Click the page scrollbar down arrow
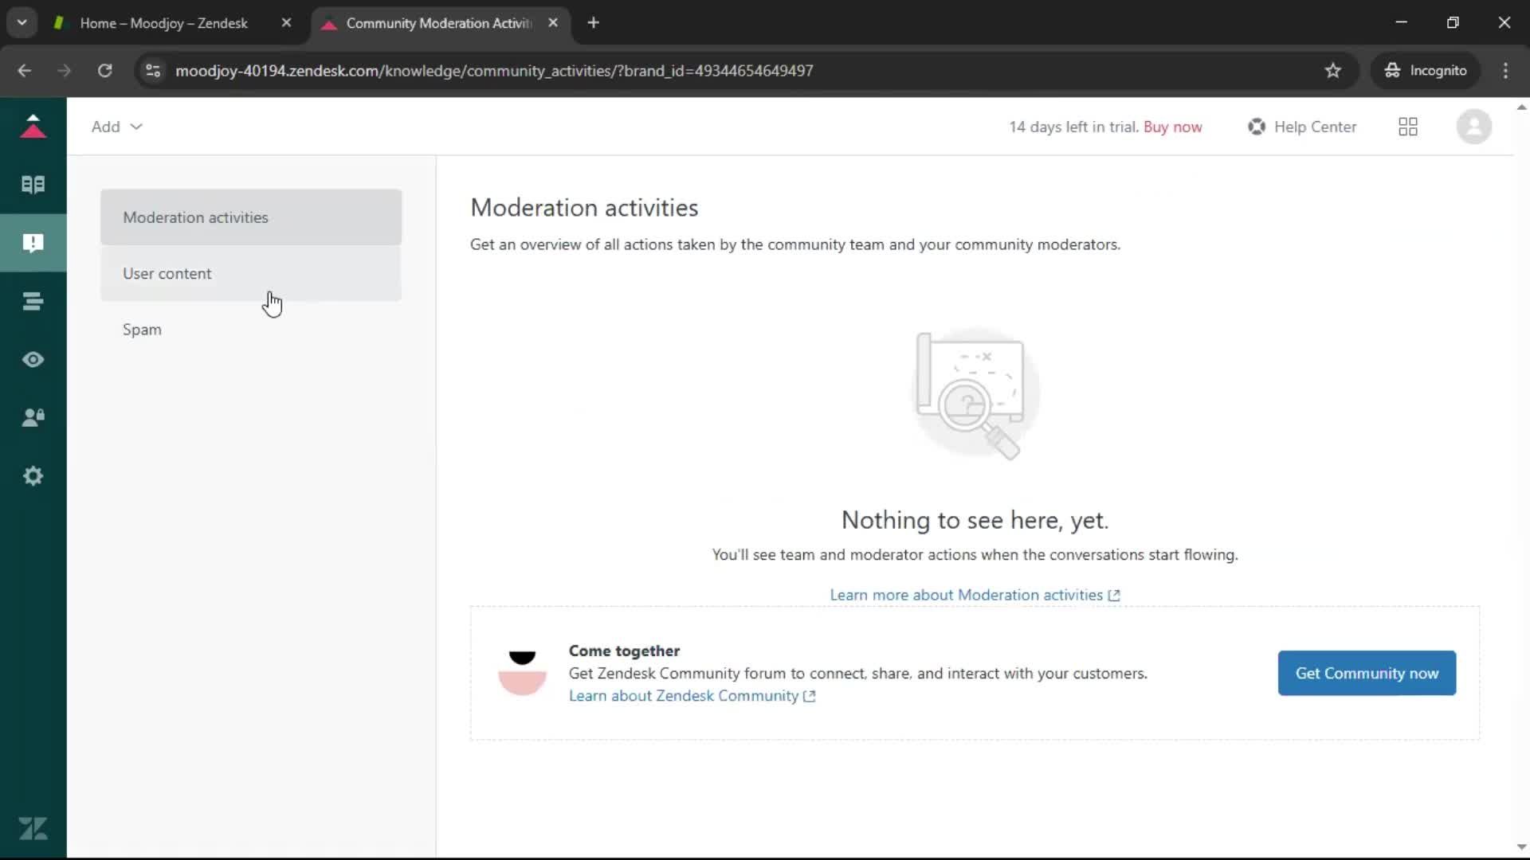Image resolution: width=1530 pixels, height=860 pixels. 1521,847
